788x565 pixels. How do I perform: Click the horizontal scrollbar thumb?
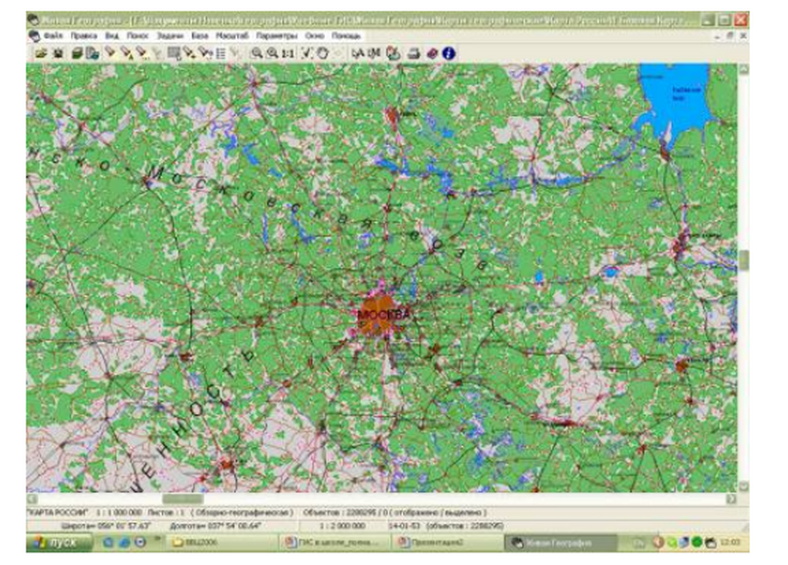tap(182, 499)
